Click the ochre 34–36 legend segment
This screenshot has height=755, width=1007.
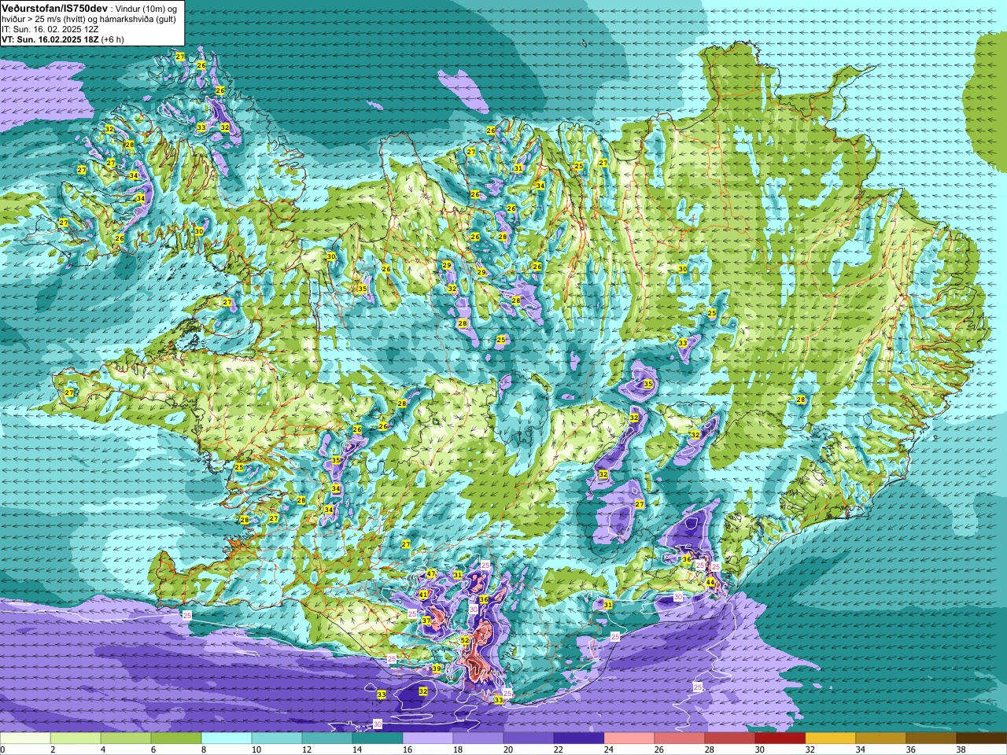881,738
